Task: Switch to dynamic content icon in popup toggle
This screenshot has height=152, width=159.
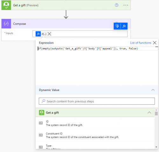Action: pyautogui.click(x=117, y=26)
